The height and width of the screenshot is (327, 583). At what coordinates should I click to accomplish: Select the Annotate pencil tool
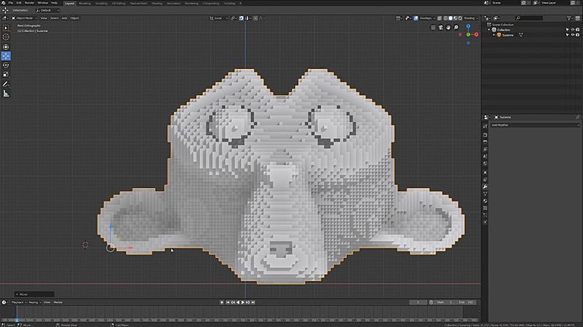tap(6, 84)
